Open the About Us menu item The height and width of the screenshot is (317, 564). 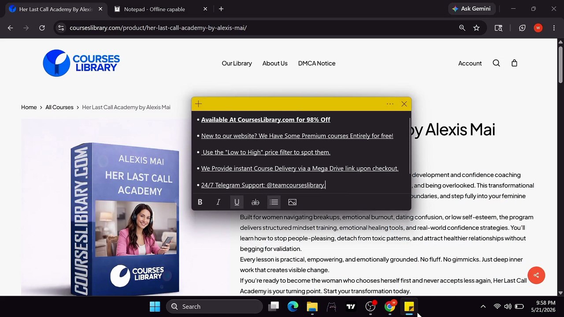click(275, 63)
